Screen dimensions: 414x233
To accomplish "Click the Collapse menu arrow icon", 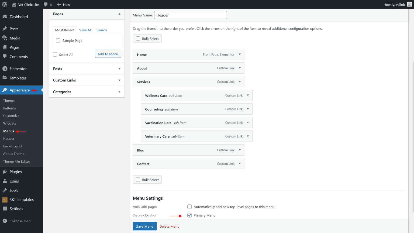I will (5, 221).
